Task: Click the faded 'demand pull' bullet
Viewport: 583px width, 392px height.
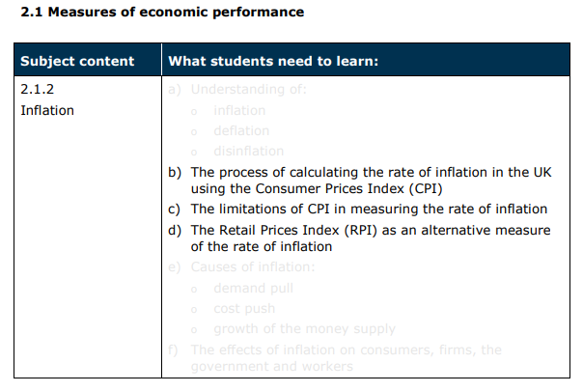Action: (x=254, y=289)
